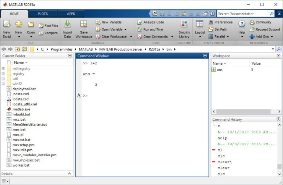This screenshot has width=283, height=185.
Task: Open the Set Path dialog
Action: click(211, 29)
